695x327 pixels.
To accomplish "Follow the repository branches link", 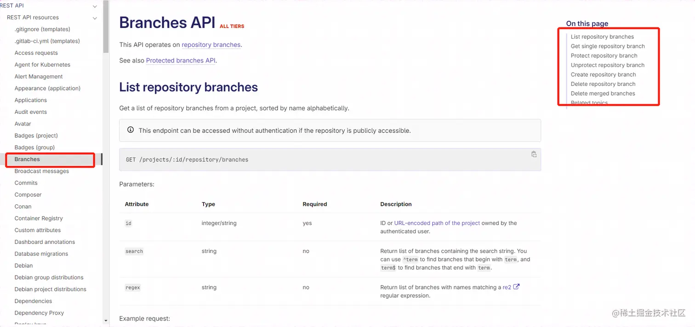I will [211, 45].
